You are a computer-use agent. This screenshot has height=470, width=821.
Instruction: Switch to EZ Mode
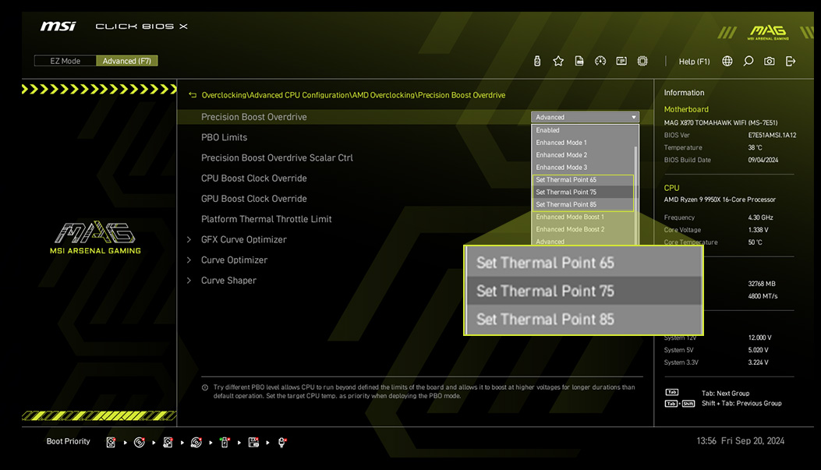65,61
